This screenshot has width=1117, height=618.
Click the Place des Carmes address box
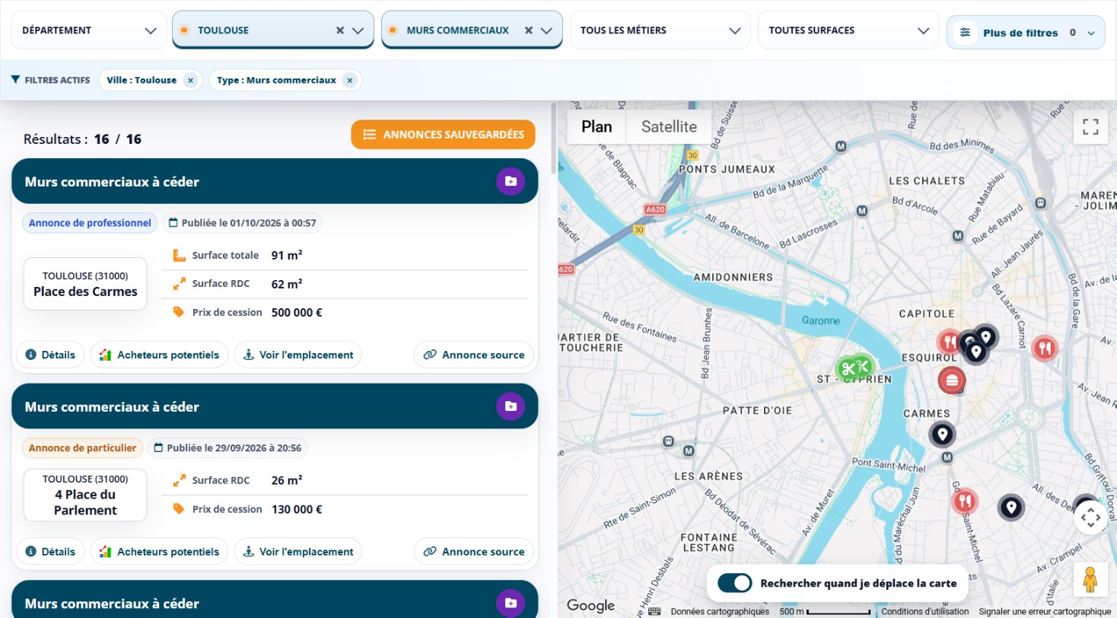coord(85,284)
